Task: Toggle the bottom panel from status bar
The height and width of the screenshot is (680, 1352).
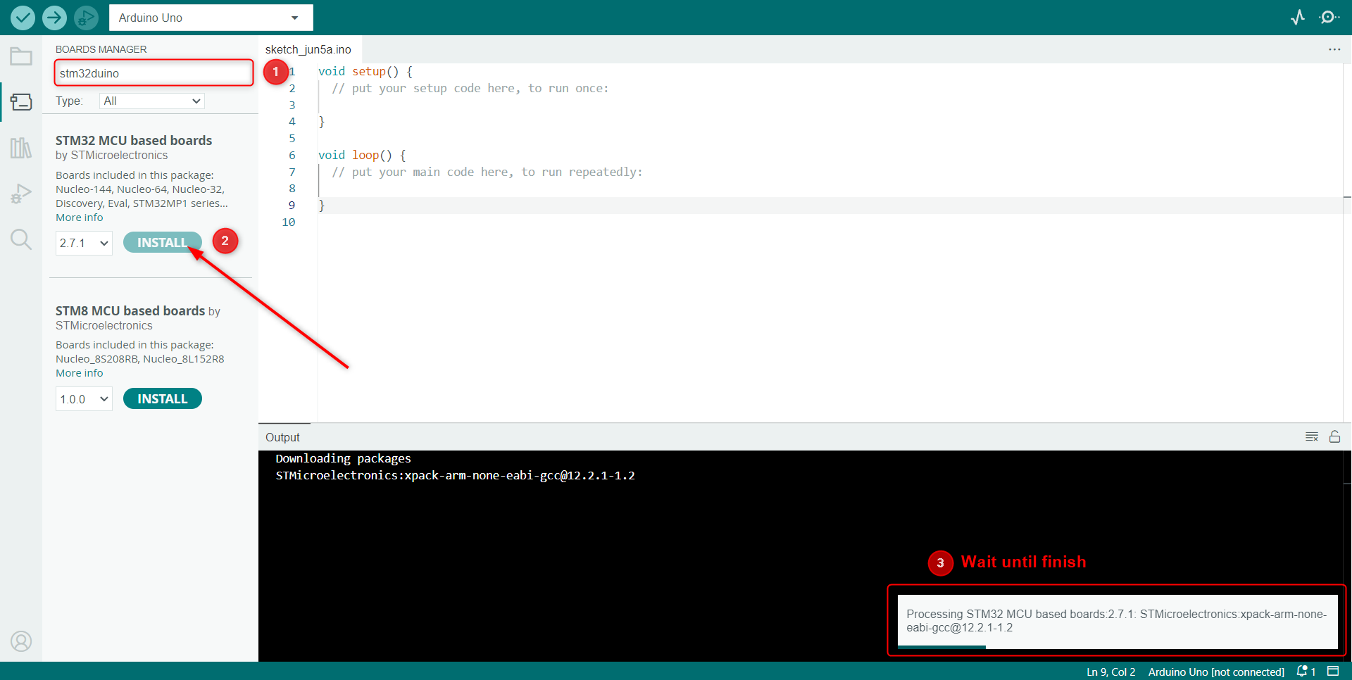Action: [1333, 672]
